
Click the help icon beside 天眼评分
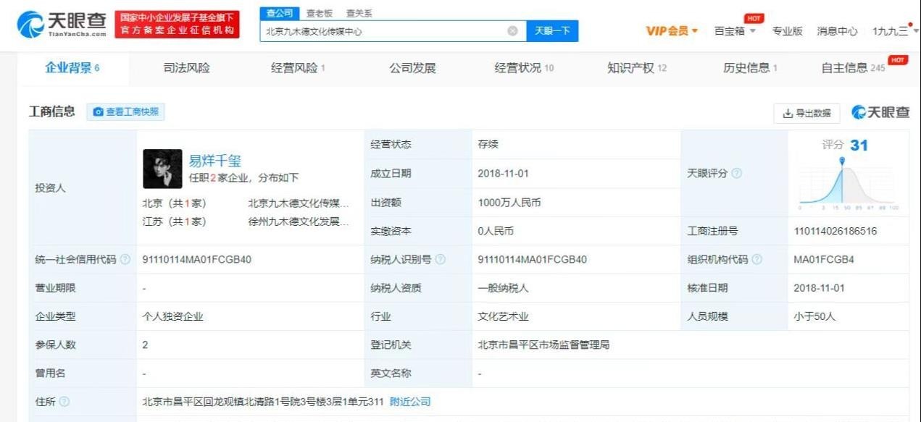tap(736, 174)
